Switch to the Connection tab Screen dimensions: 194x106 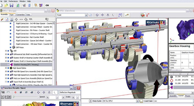point(20,15)
